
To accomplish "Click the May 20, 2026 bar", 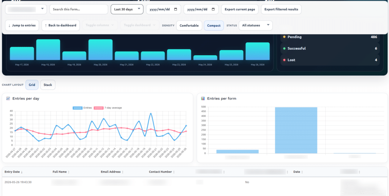I will pos(100,50).
